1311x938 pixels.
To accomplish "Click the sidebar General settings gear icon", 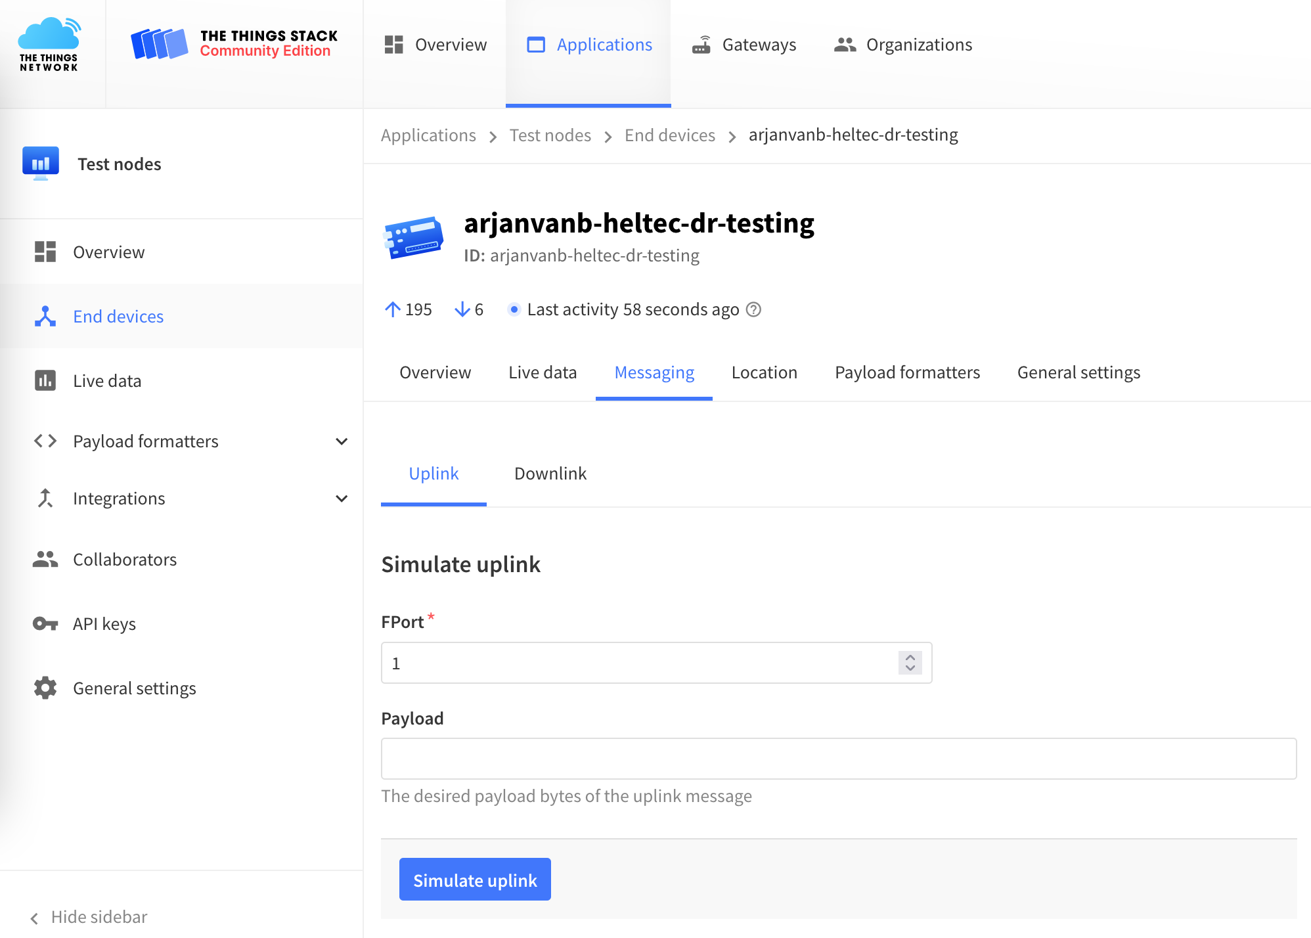I will tap(45, 688).
